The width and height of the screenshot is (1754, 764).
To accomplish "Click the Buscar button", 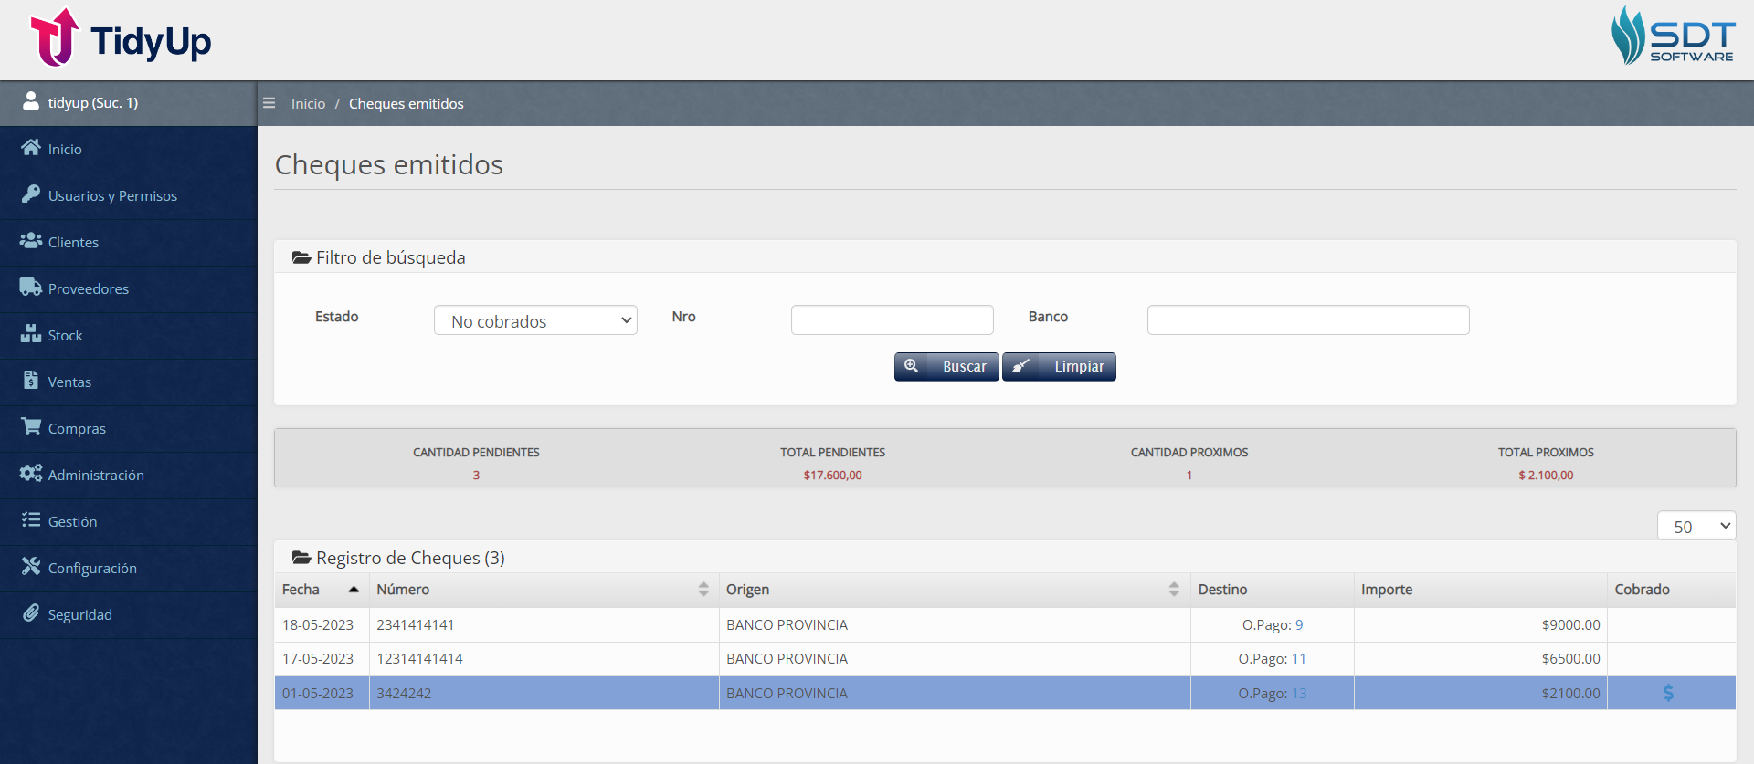I will [946, 366].
